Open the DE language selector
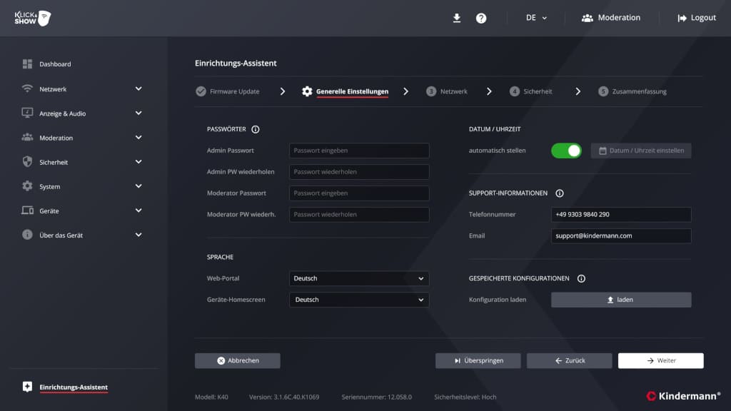The image size is (731, 411). click(536, 18)
